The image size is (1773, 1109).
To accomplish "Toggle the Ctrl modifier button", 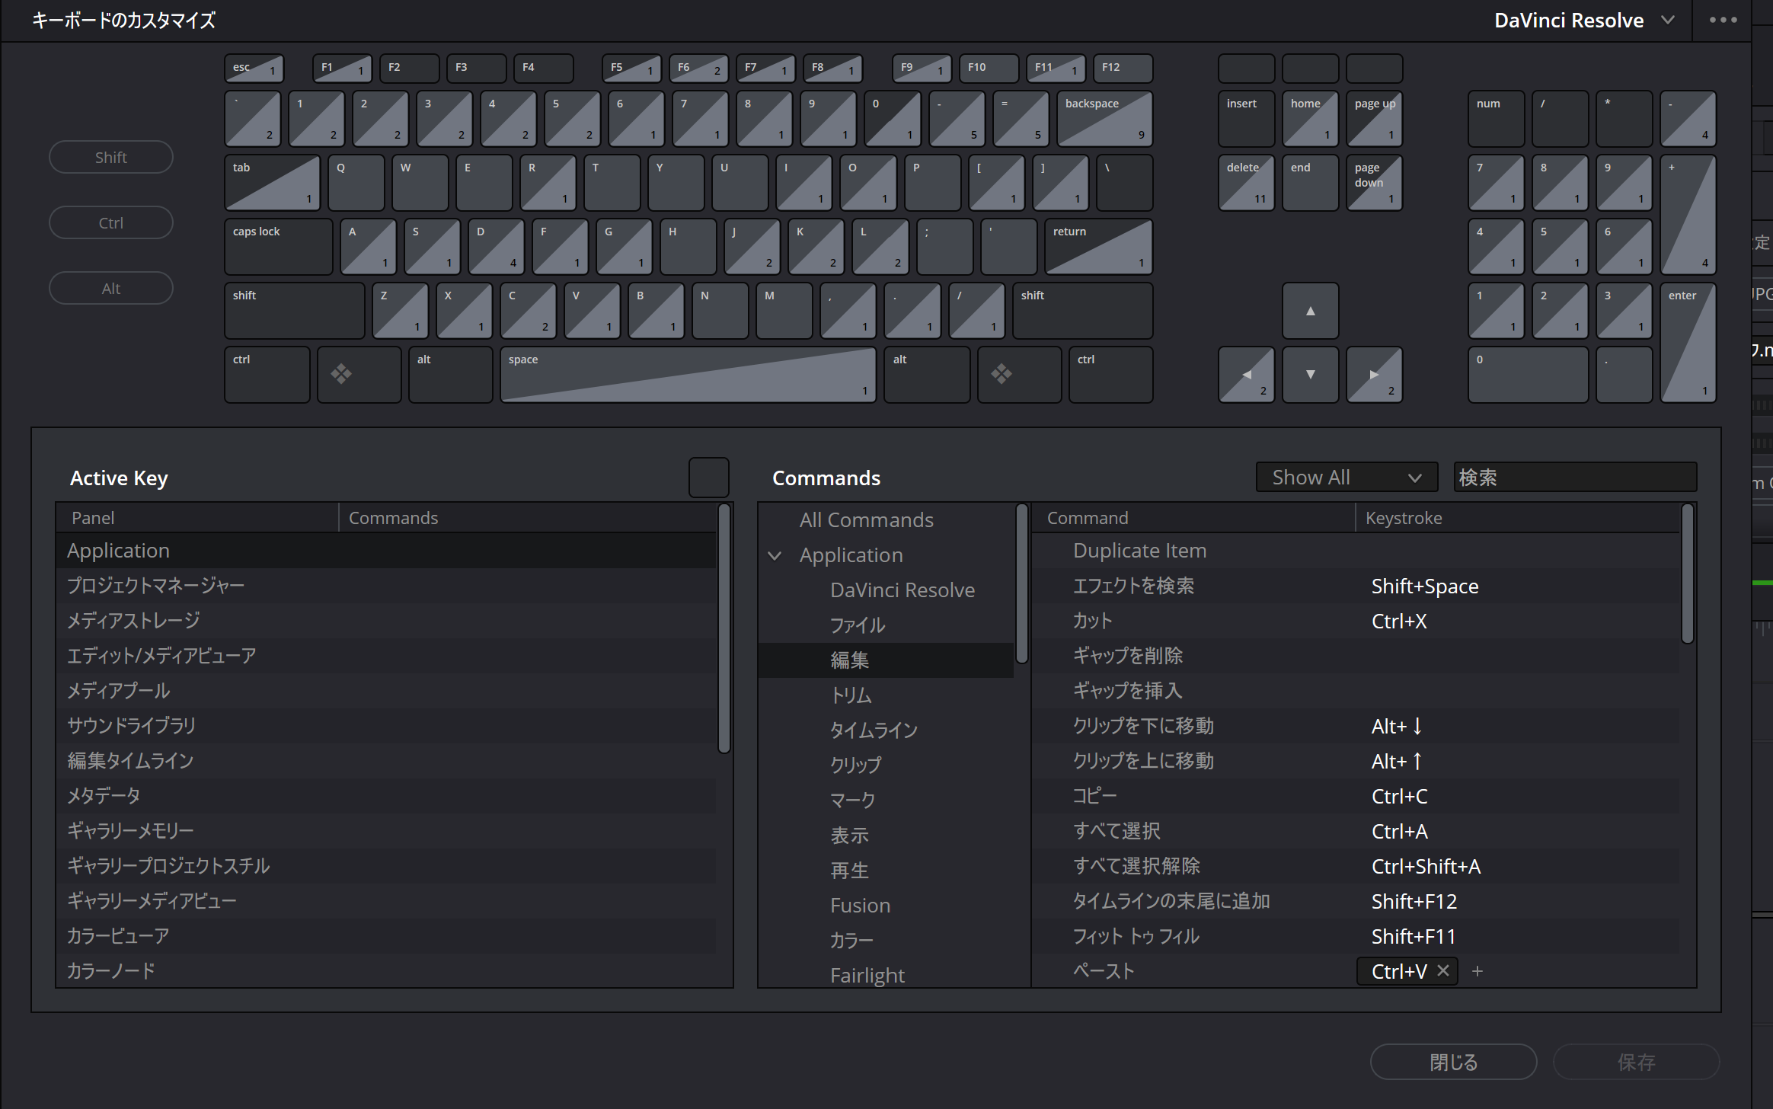I will [111, 222].
